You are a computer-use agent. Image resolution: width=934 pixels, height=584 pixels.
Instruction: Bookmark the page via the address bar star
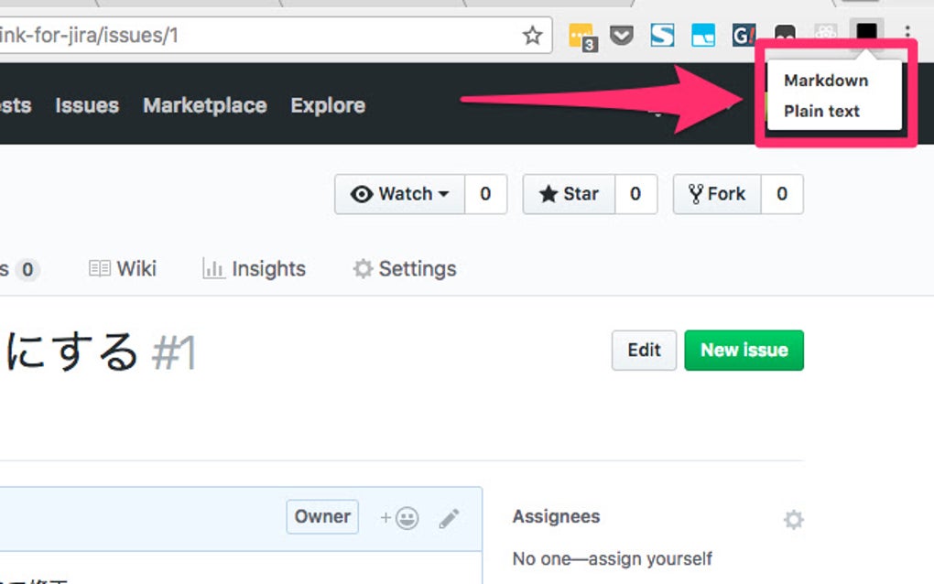pos(532,36)
